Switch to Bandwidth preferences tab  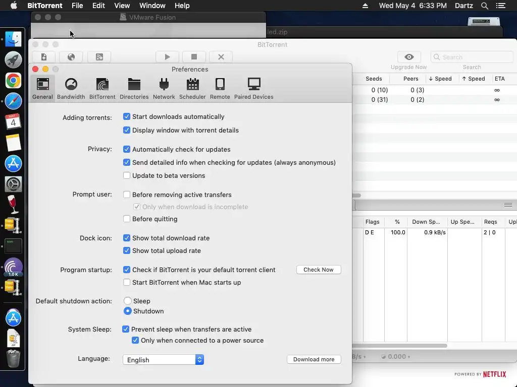[x=71, y=88]
